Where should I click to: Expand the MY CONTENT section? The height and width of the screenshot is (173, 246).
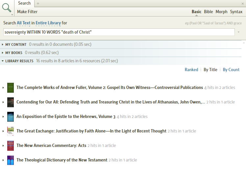(x=3, y=44)
